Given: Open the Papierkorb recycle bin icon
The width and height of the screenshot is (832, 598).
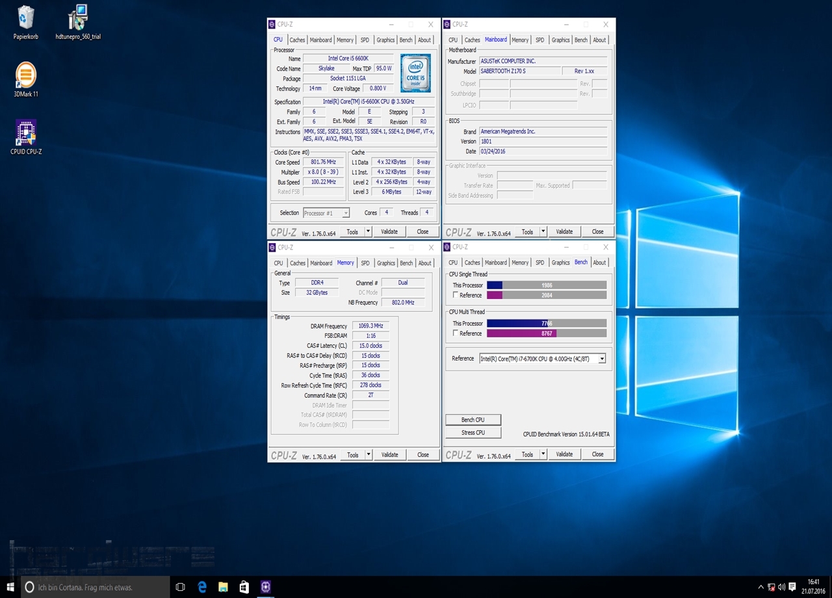Looking at the screenshot, I should coord(26,23).
